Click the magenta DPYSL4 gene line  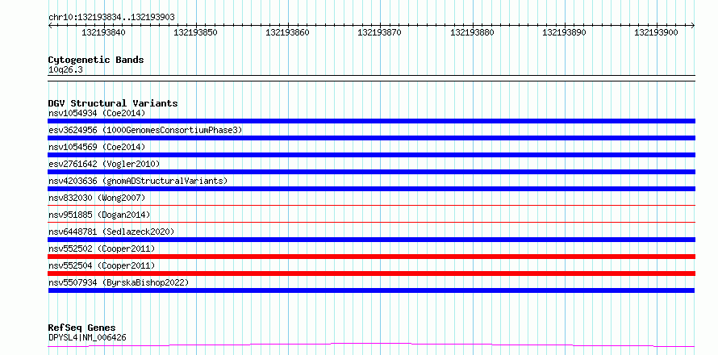[x=371, y=345]
